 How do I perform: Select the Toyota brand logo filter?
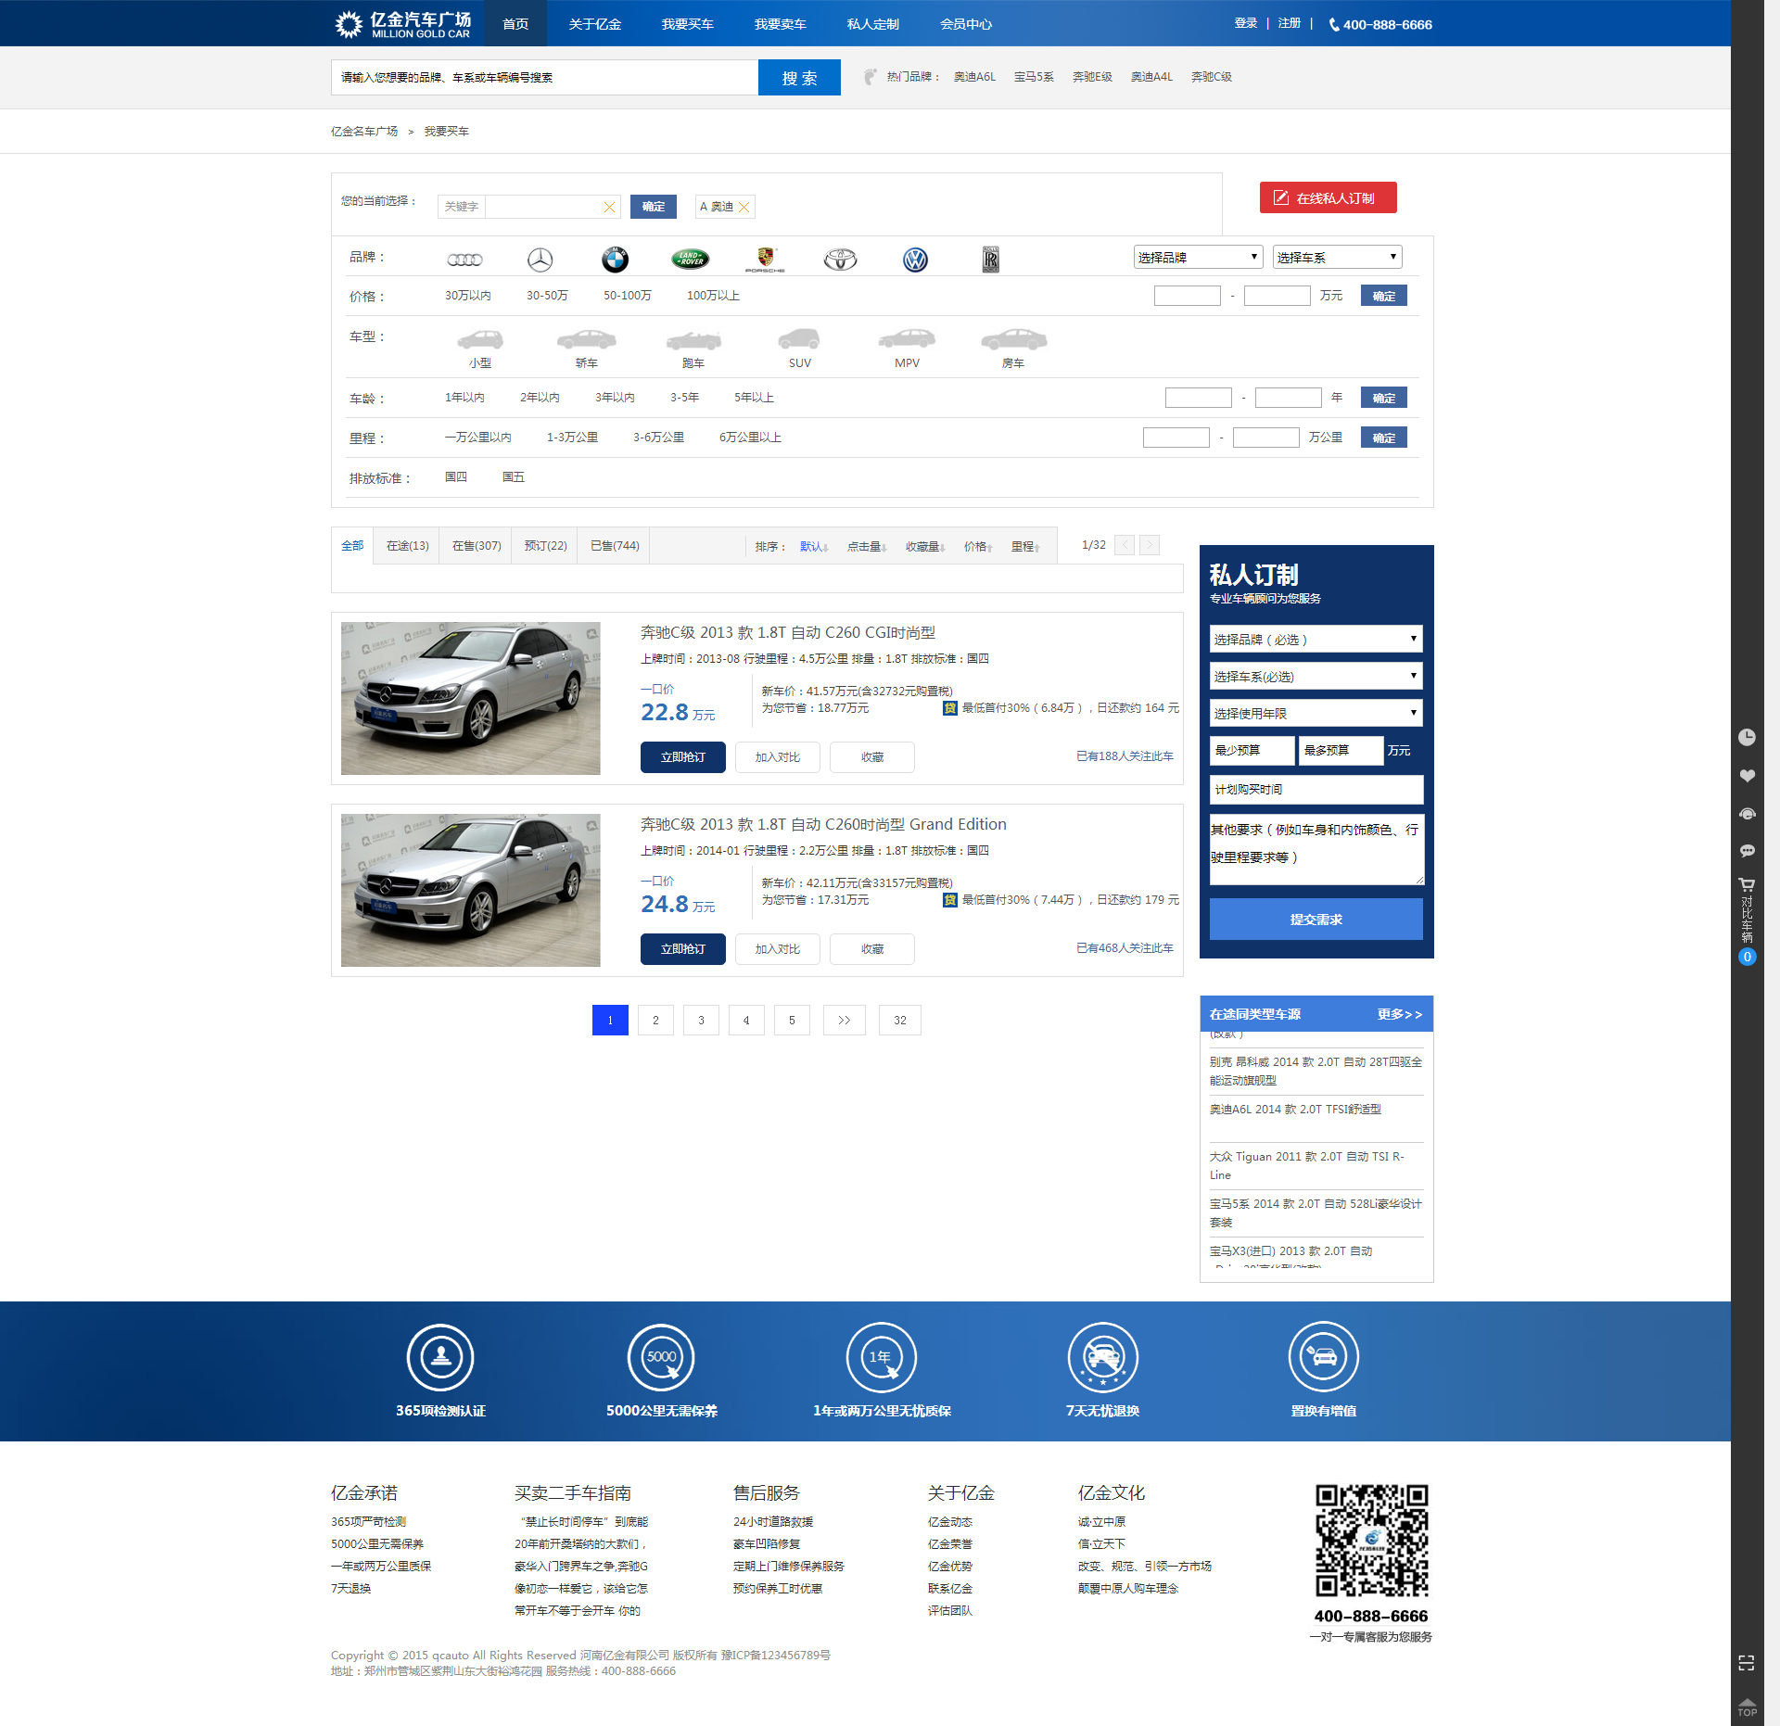tap(840, 260)
